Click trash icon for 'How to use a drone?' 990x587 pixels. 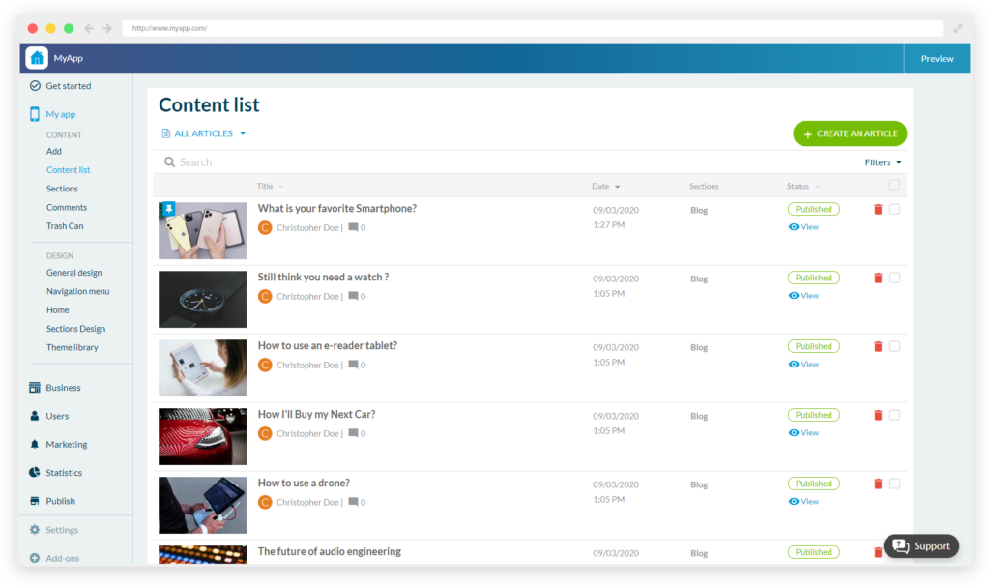[878, 484]
